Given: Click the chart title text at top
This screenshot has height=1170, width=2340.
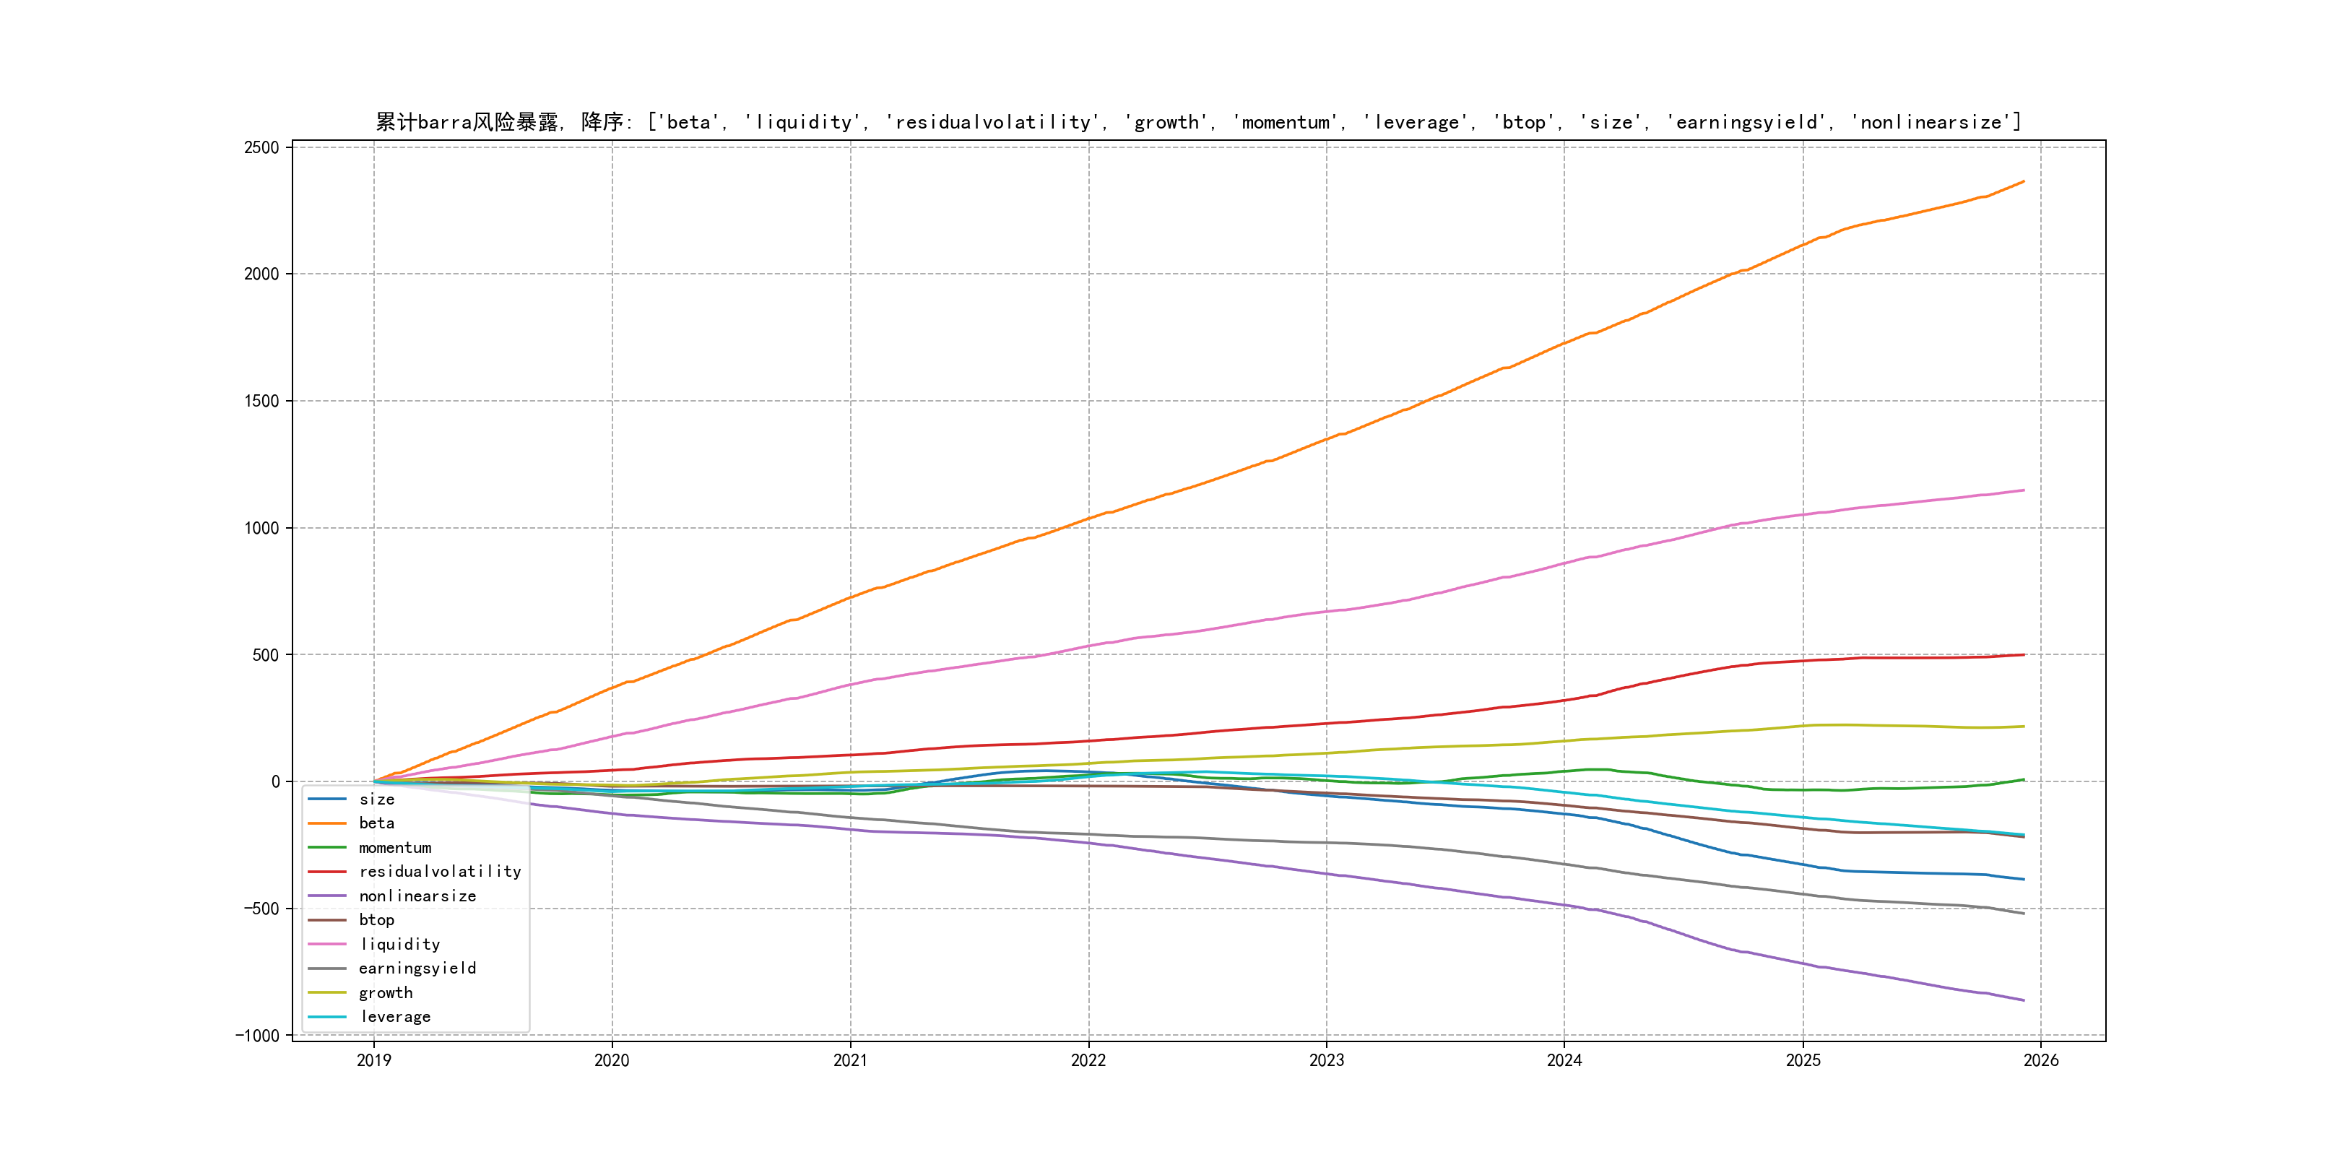Looking at the screenshot, I should [x=1198, y=122].
